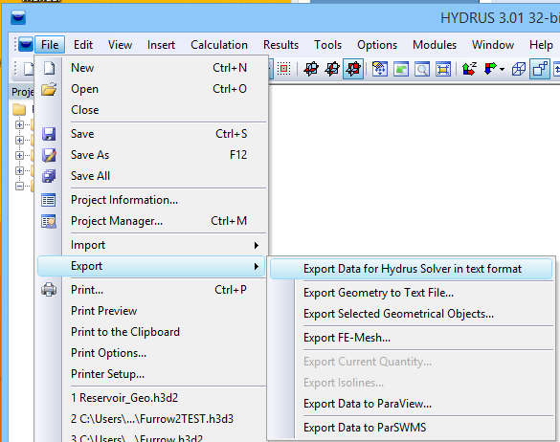Viewport: 560px width, 442px height.
Task: Open the Tools menu
Action: click(327, 45)
